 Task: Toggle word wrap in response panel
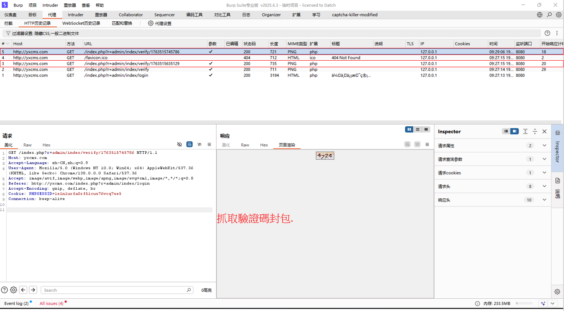click(407, 145)
